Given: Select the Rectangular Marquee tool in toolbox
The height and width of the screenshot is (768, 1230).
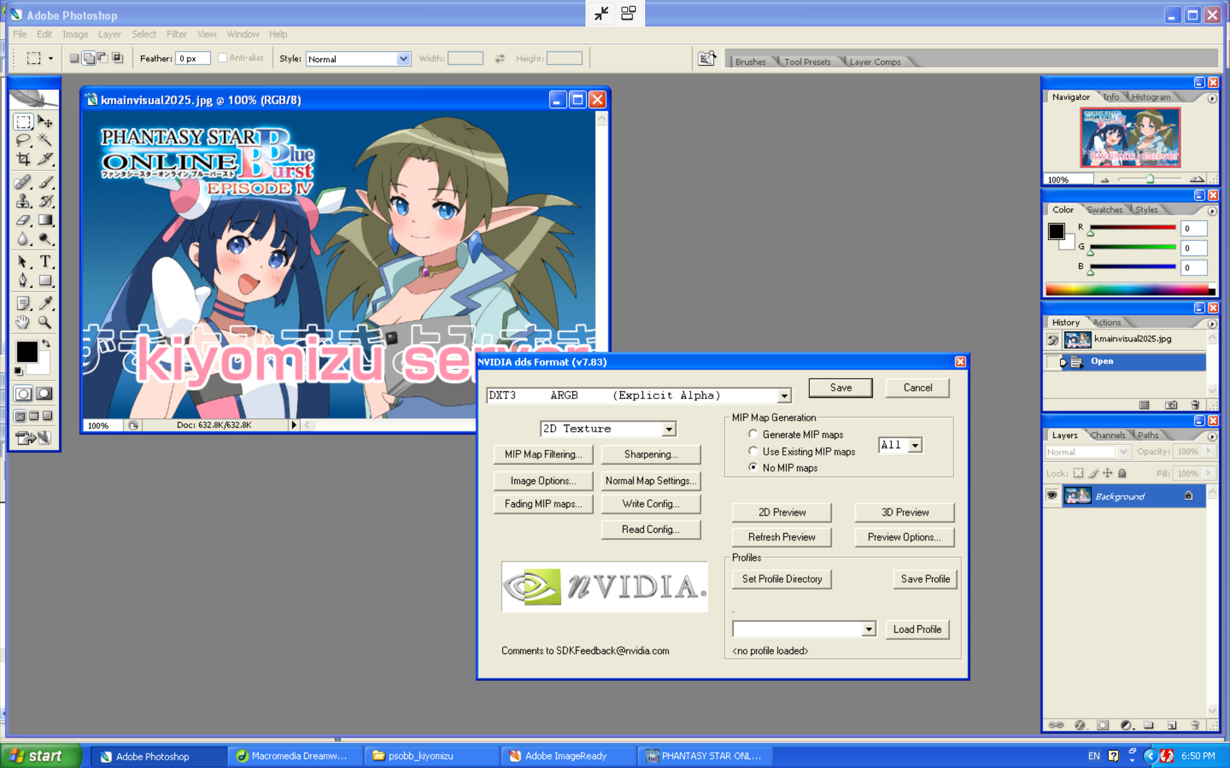Looking at the screenshot, I should click(x=24, y=122).
